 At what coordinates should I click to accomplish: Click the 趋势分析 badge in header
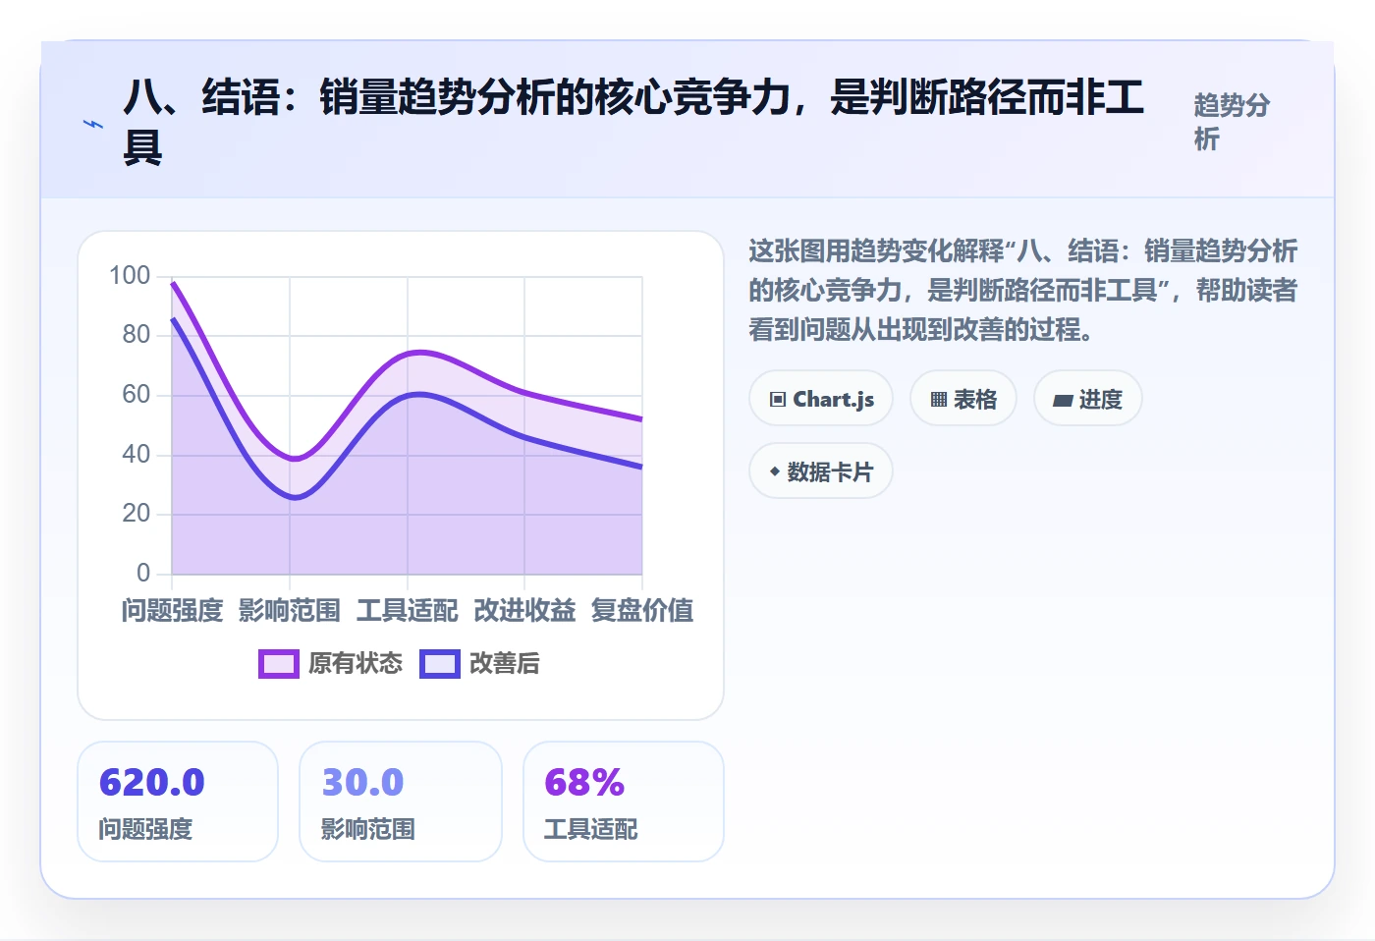(x=1233, y=122)
